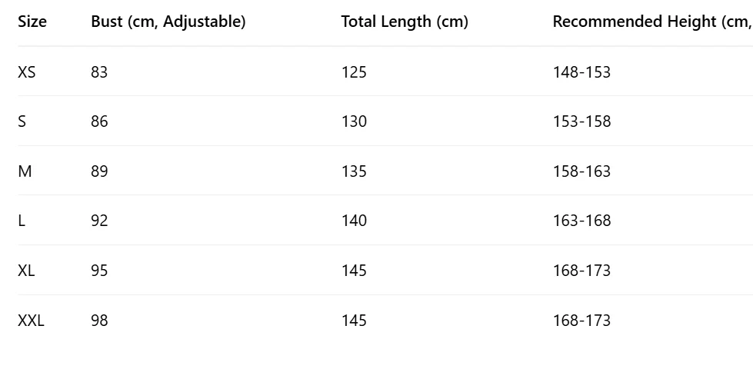This screenshot has height=369, width=753.
Task: Select bust value 86 for size S
Action: 99,121
